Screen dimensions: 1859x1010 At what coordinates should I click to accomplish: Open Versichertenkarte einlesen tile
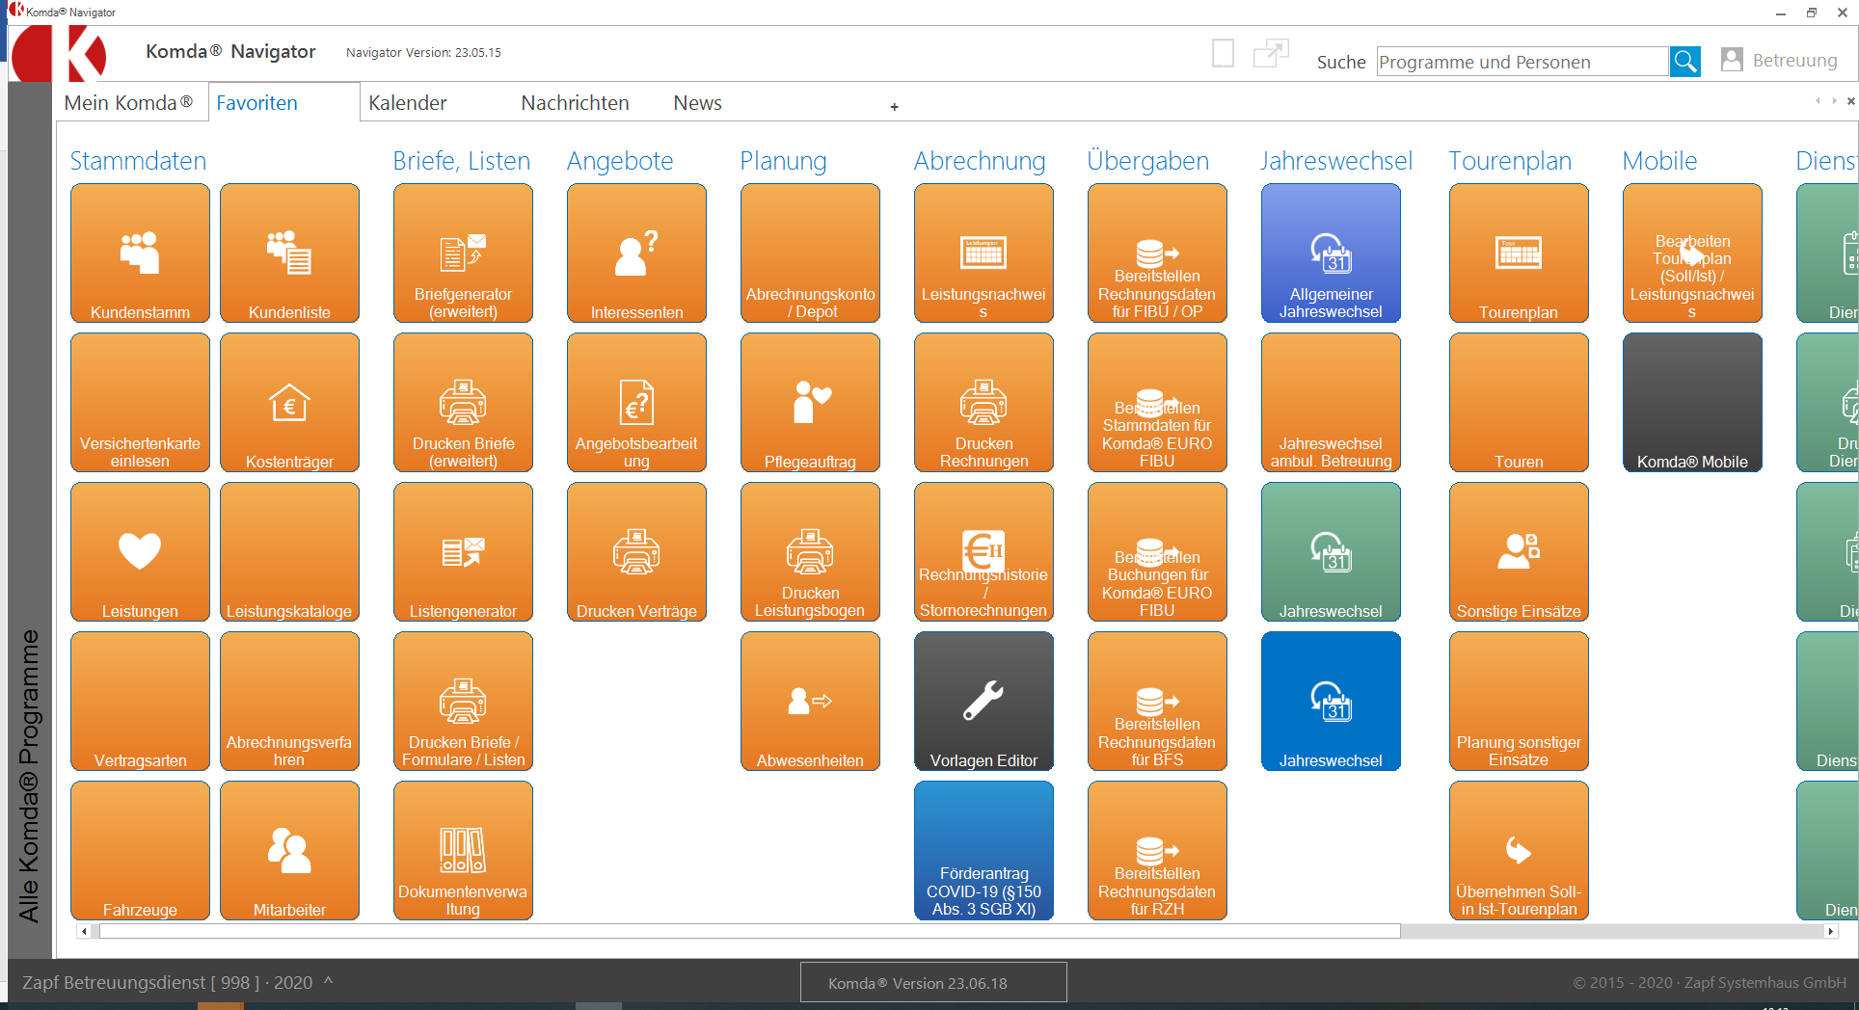(x=140, y=402)
